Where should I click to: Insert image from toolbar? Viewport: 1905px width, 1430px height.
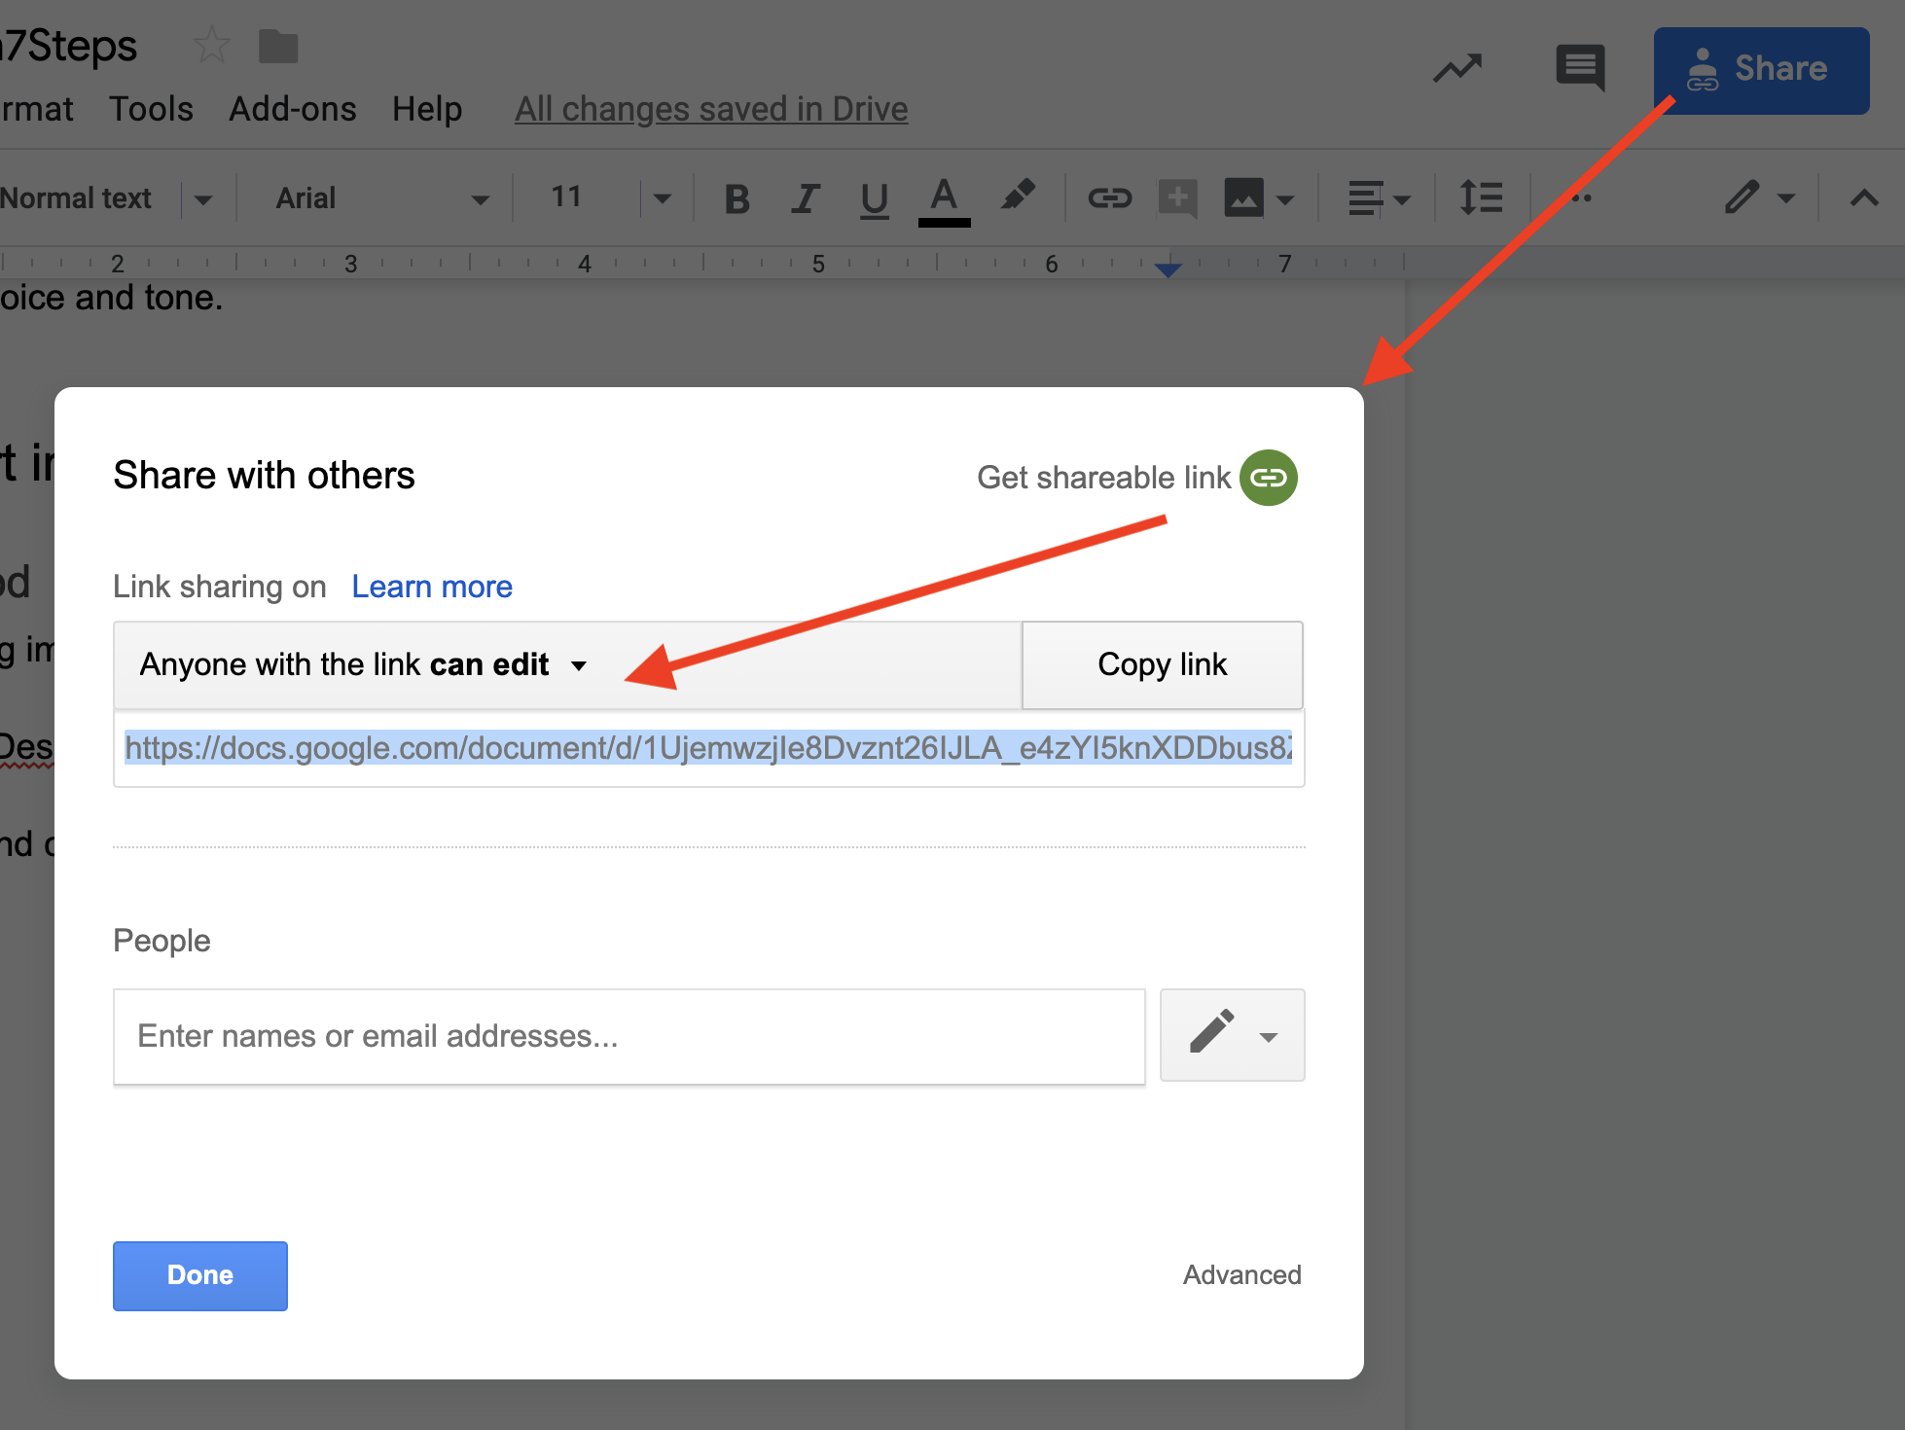[1243, 198]
